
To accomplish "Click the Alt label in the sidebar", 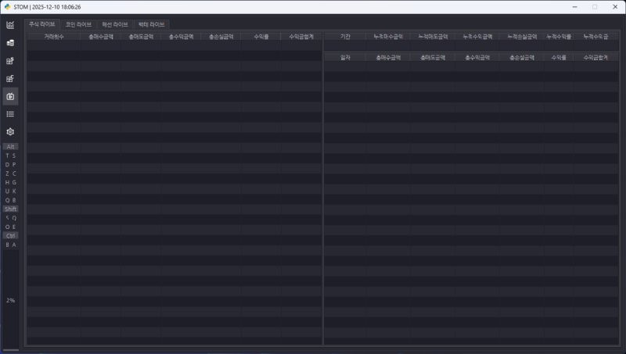I will 10,147.
